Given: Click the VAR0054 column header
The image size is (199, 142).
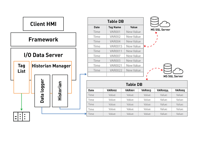Looking at the screenshot, I should pos(163,90).
